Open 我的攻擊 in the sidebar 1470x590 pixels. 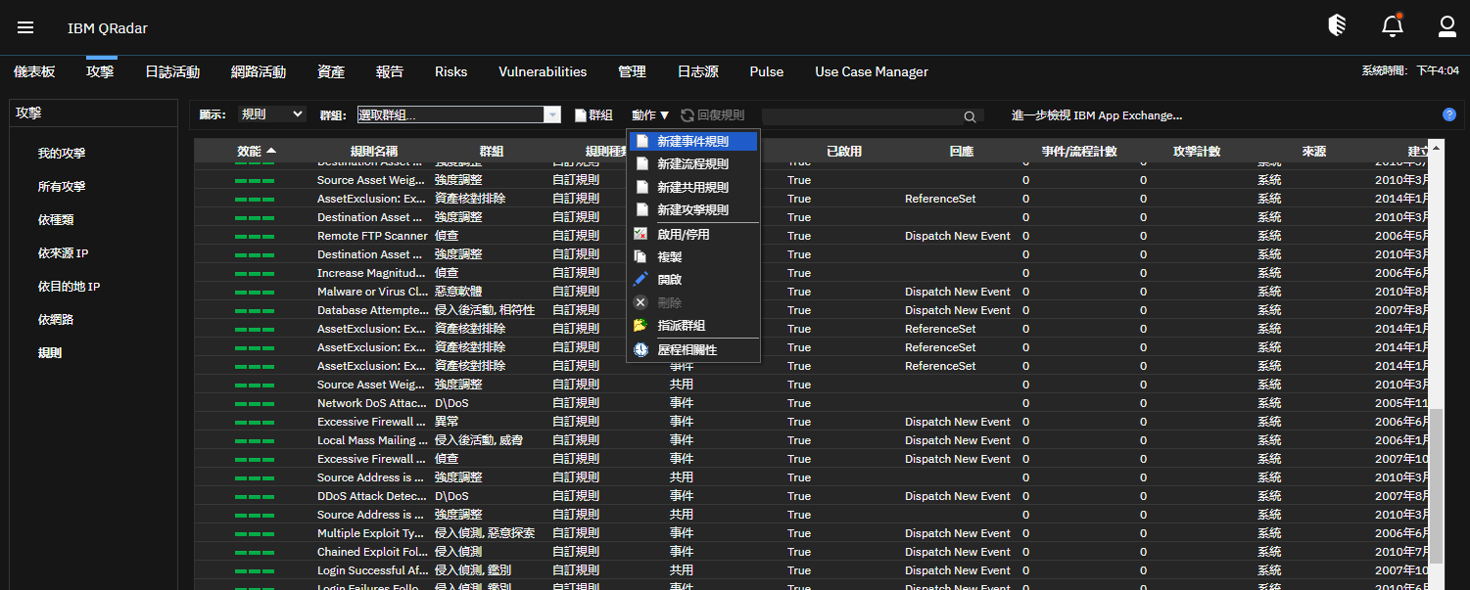[x=63, y=154]
